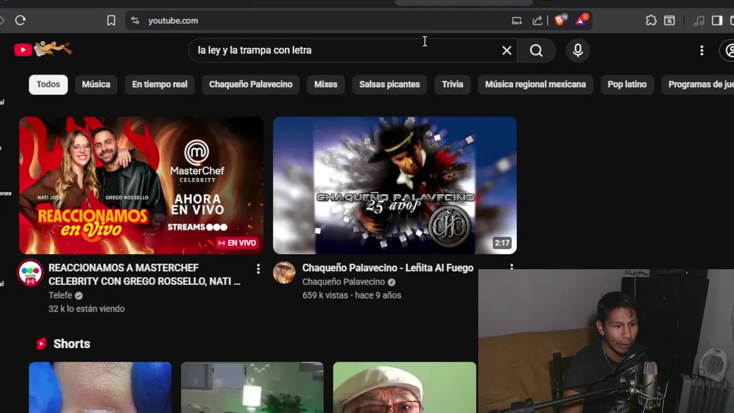Clear the search text with X
Image resolution: width=734 pixels, height=413 pixels.
pos(506,50)
